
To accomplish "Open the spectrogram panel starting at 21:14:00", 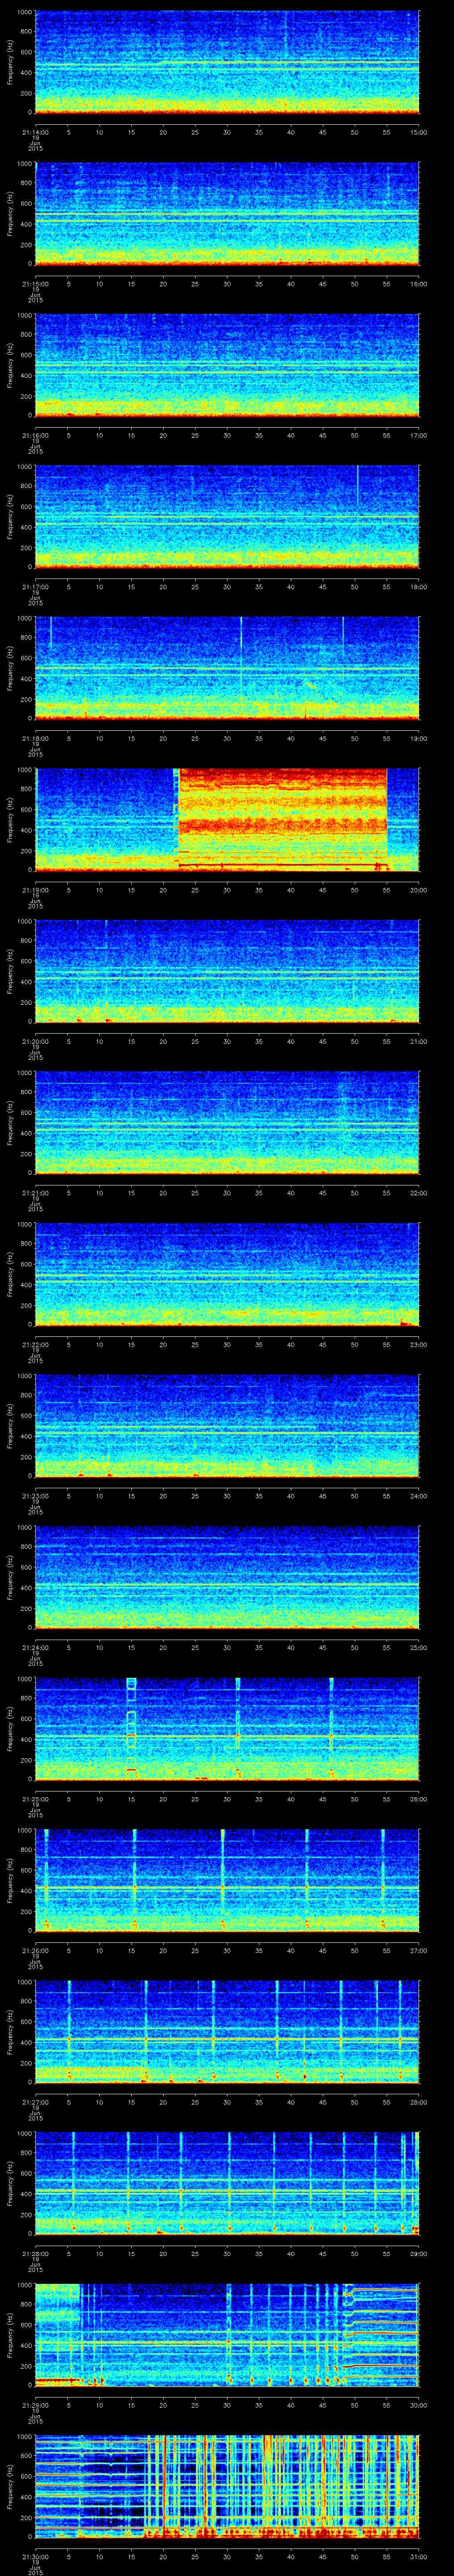I will (x=227, y=63).
